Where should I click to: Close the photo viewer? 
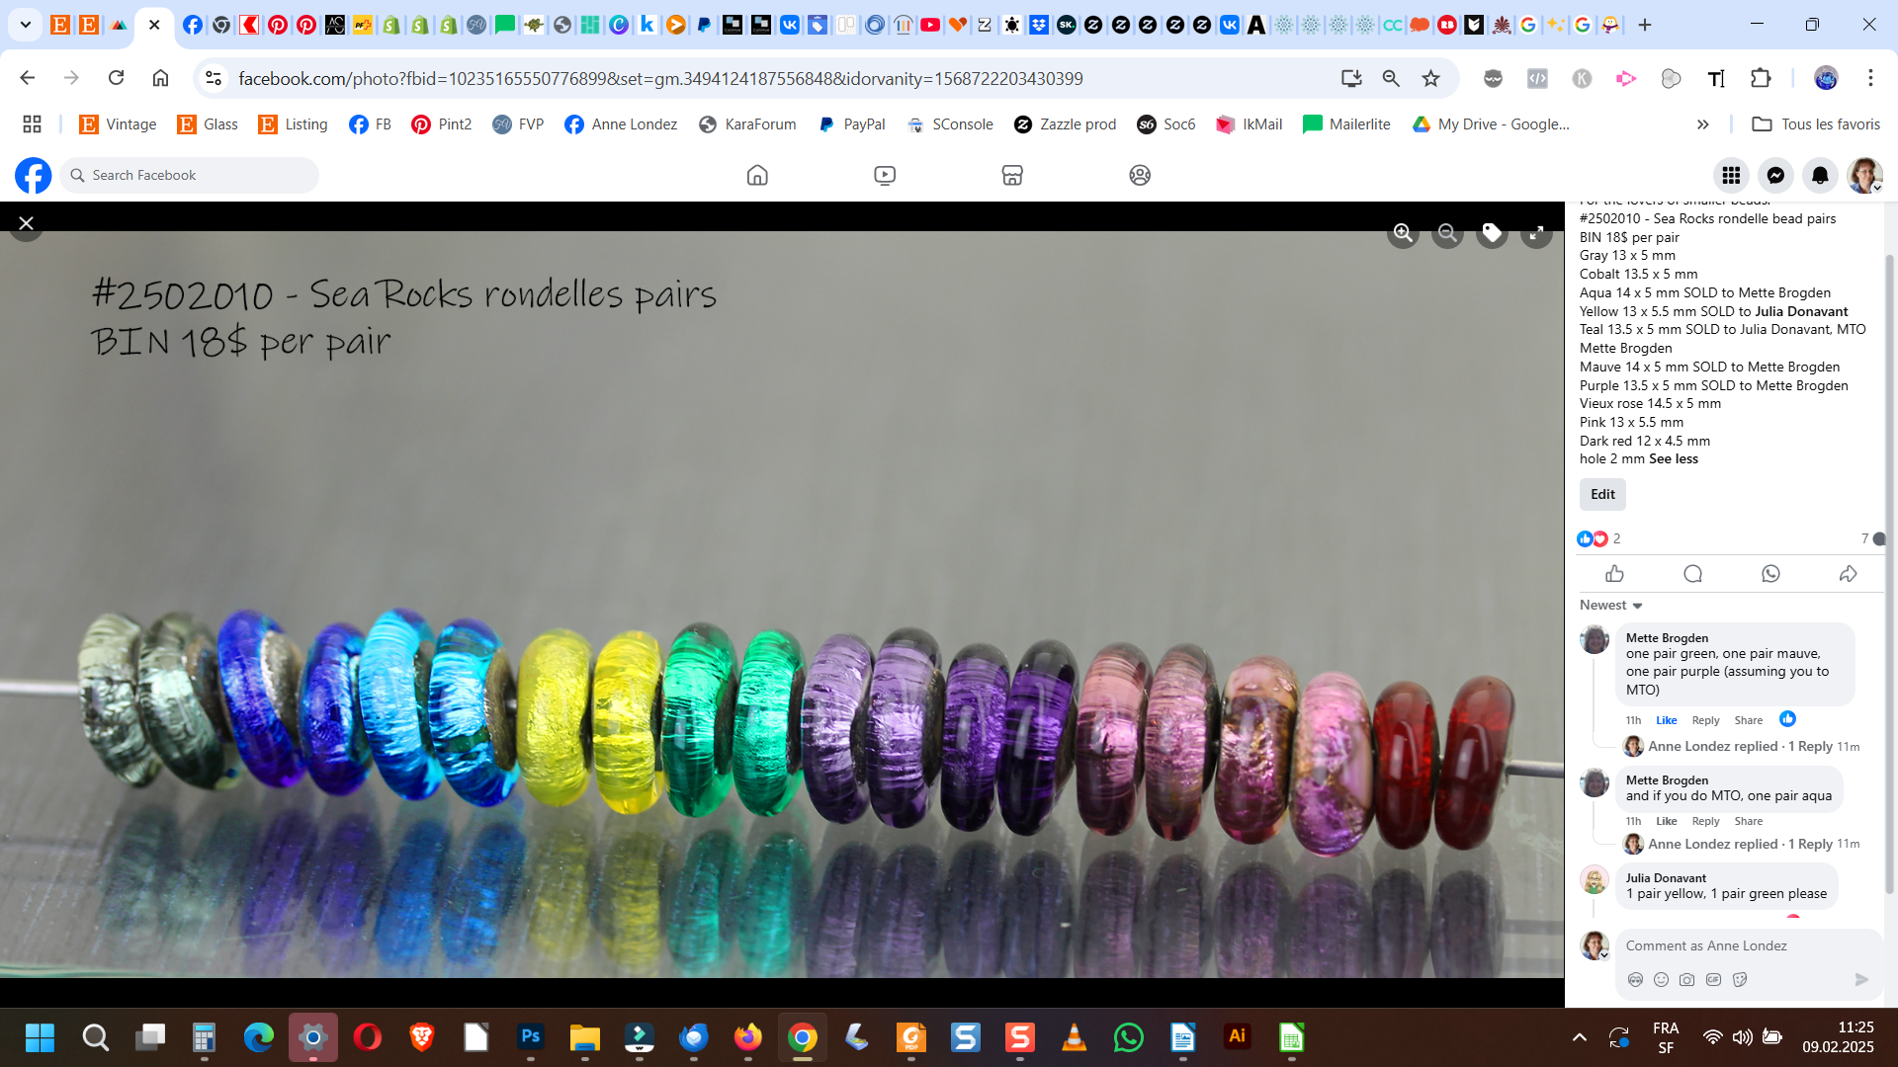point(27,223)
